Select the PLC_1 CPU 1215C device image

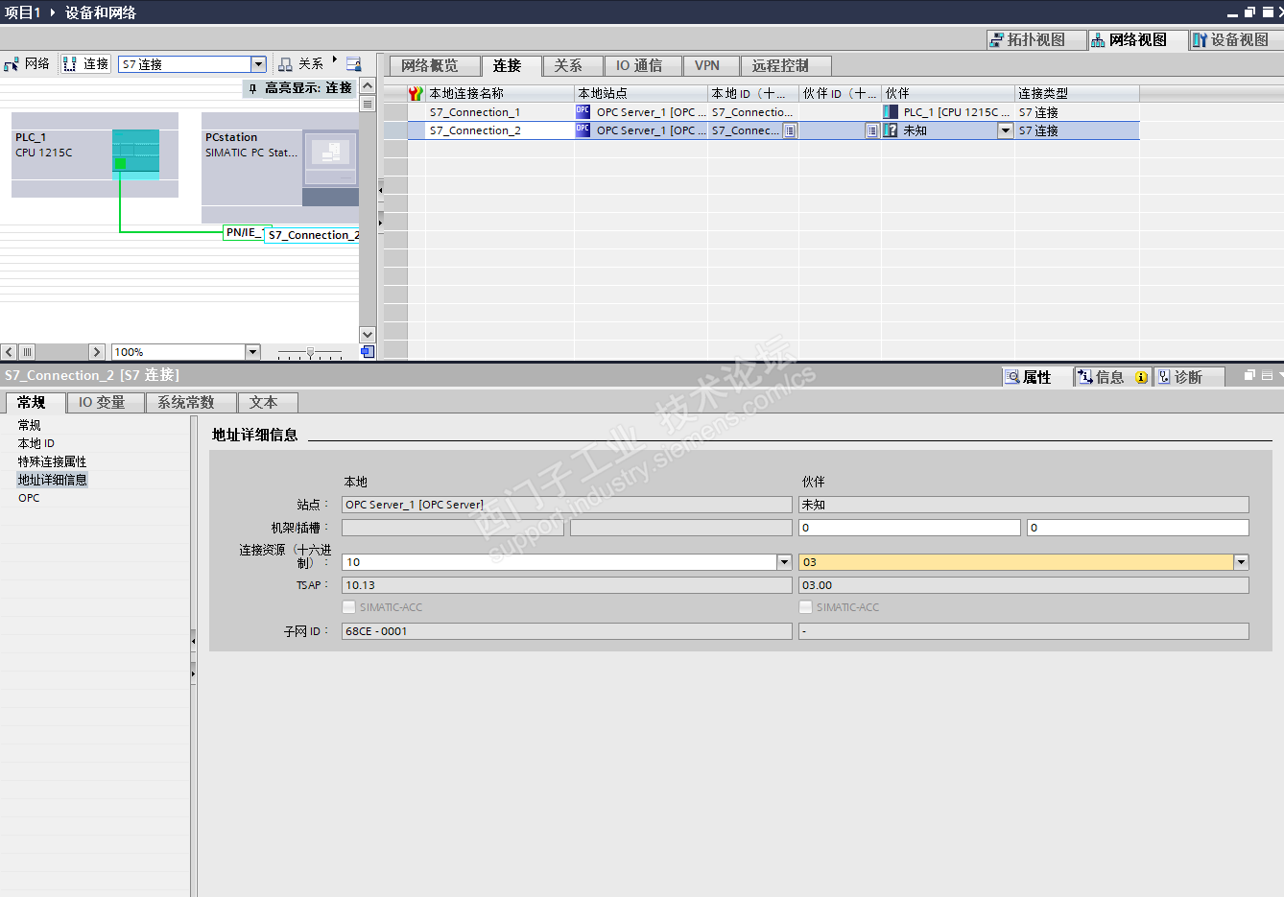[135, 153]
